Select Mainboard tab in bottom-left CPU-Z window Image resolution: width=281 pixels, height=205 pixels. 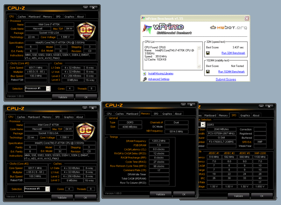point(34,117)
